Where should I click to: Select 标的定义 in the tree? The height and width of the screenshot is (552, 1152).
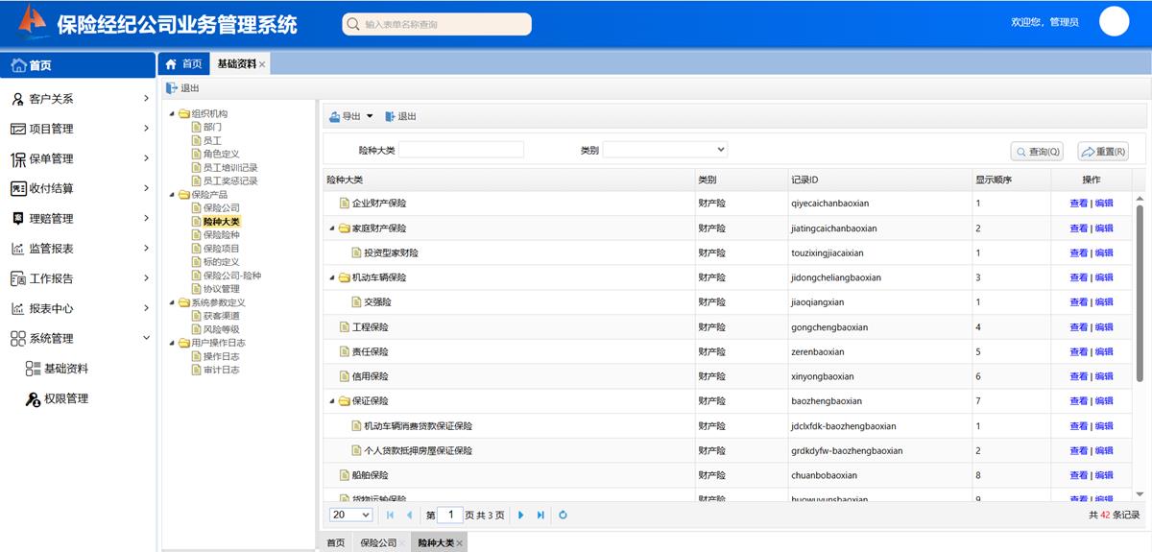click(221, 261)
